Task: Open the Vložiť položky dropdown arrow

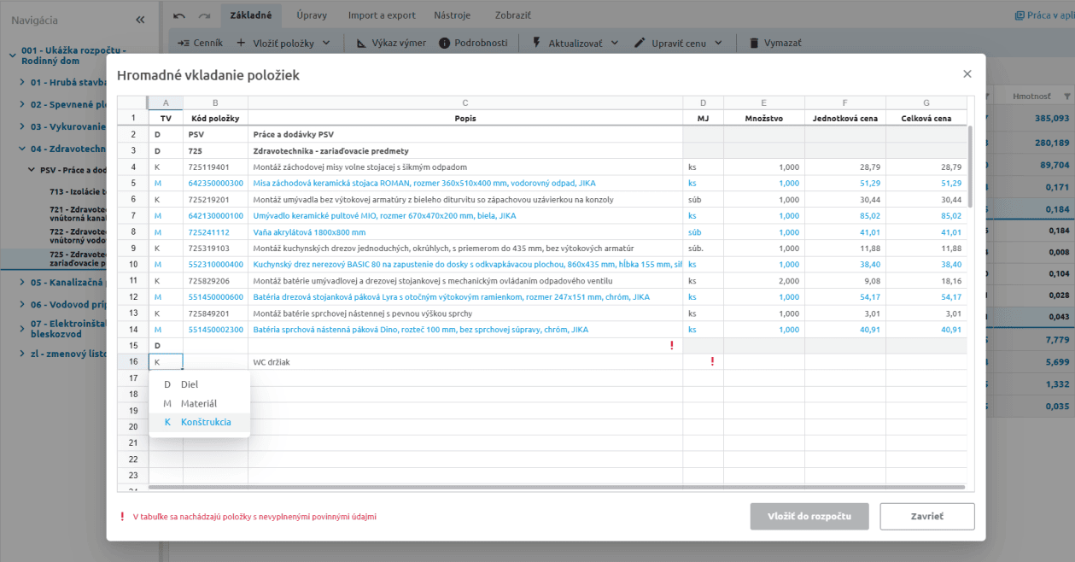Action: point(327,43)
